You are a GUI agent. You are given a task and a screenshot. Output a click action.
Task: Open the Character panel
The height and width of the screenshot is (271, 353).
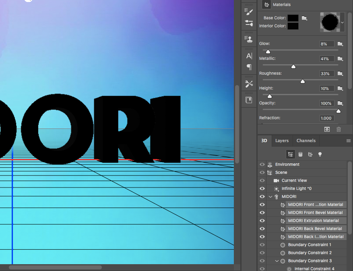pyautogui.click(x=249, y=56)
